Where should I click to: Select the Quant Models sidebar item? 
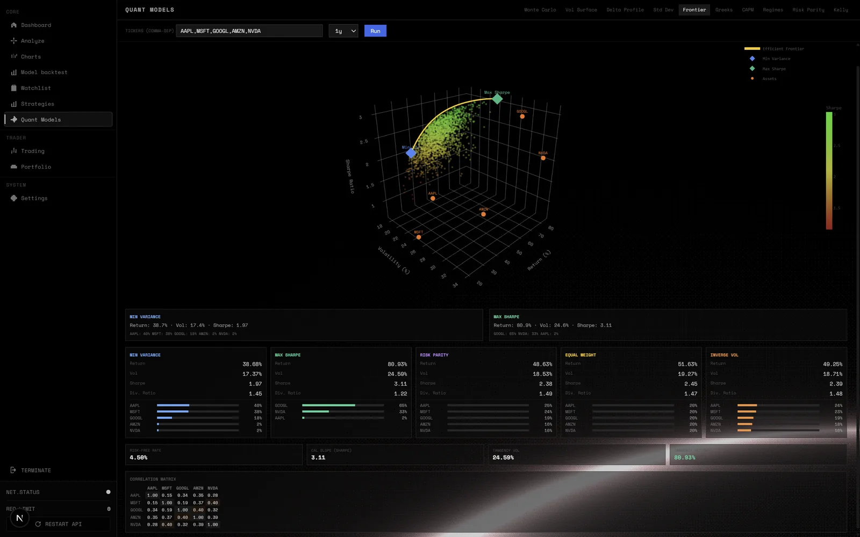(58, 120)
